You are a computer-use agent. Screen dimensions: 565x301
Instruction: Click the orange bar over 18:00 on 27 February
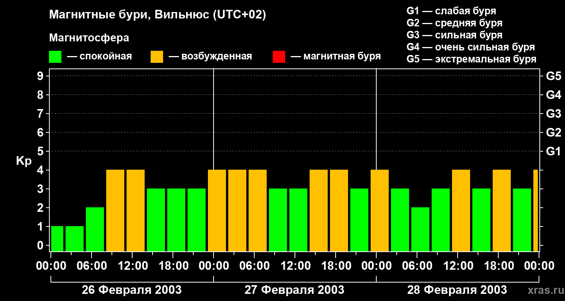point(339,210)
